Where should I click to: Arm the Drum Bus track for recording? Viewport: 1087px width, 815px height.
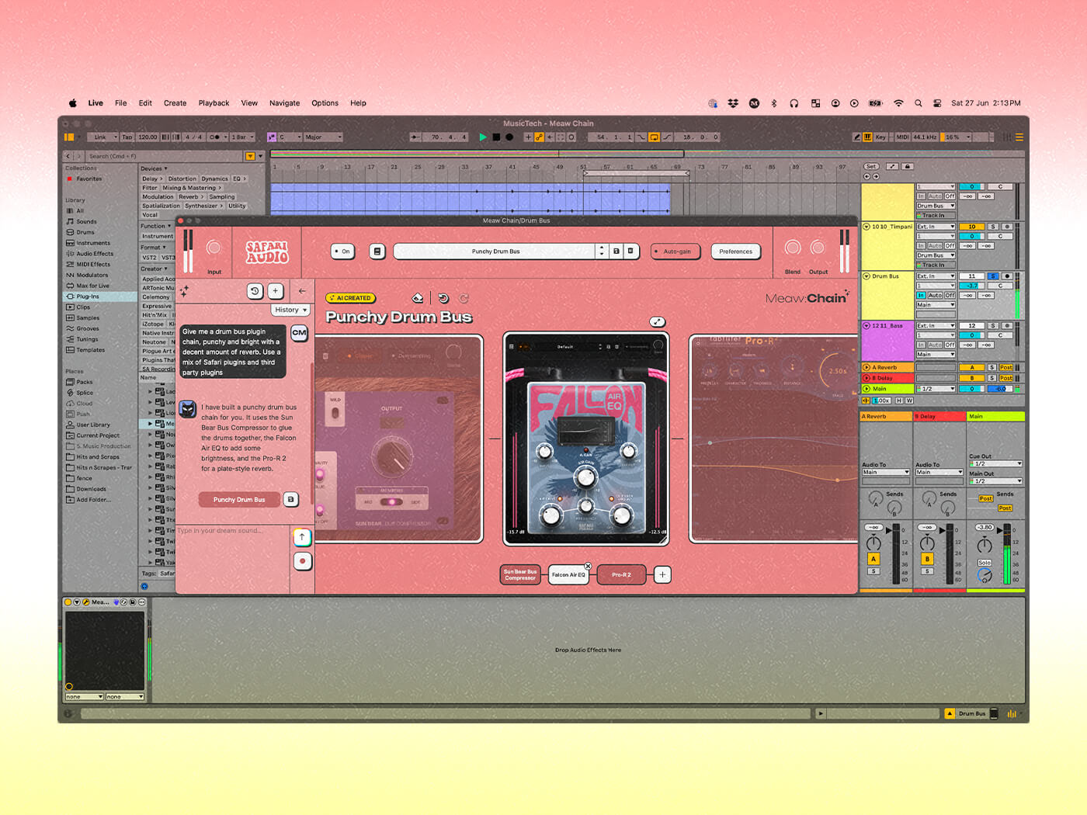pyautogui.click(x=1007, y=276)
